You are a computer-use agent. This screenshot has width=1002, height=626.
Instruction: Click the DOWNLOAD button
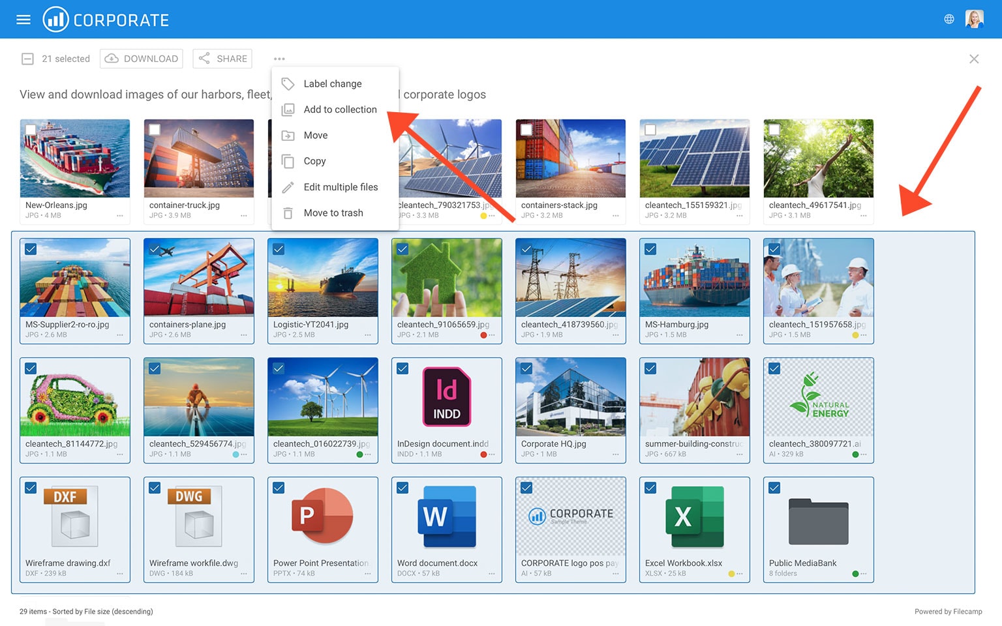tap(142, 59)
